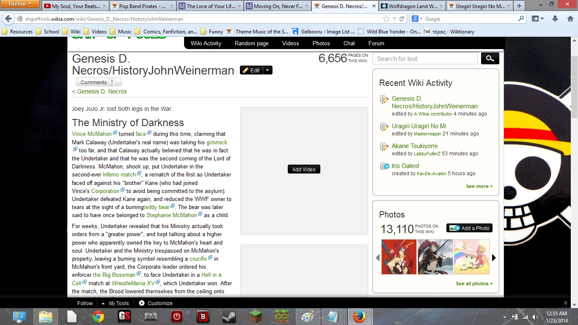Open the Firefox bookmarks list button
The width and height of the screenshot is (578, 325).
[537, 19]
